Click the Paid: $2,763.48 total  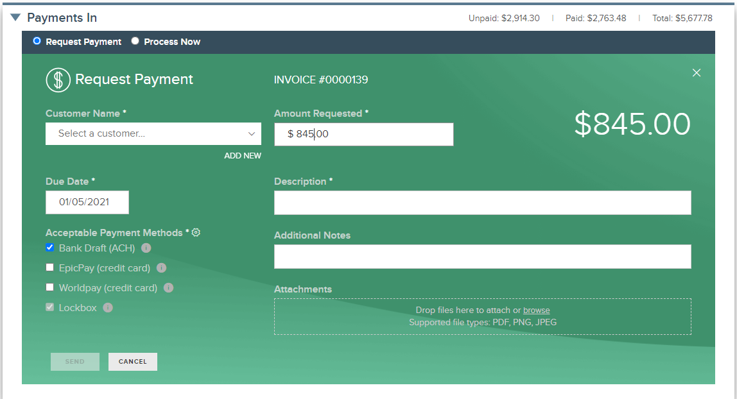tap(596, 19)
